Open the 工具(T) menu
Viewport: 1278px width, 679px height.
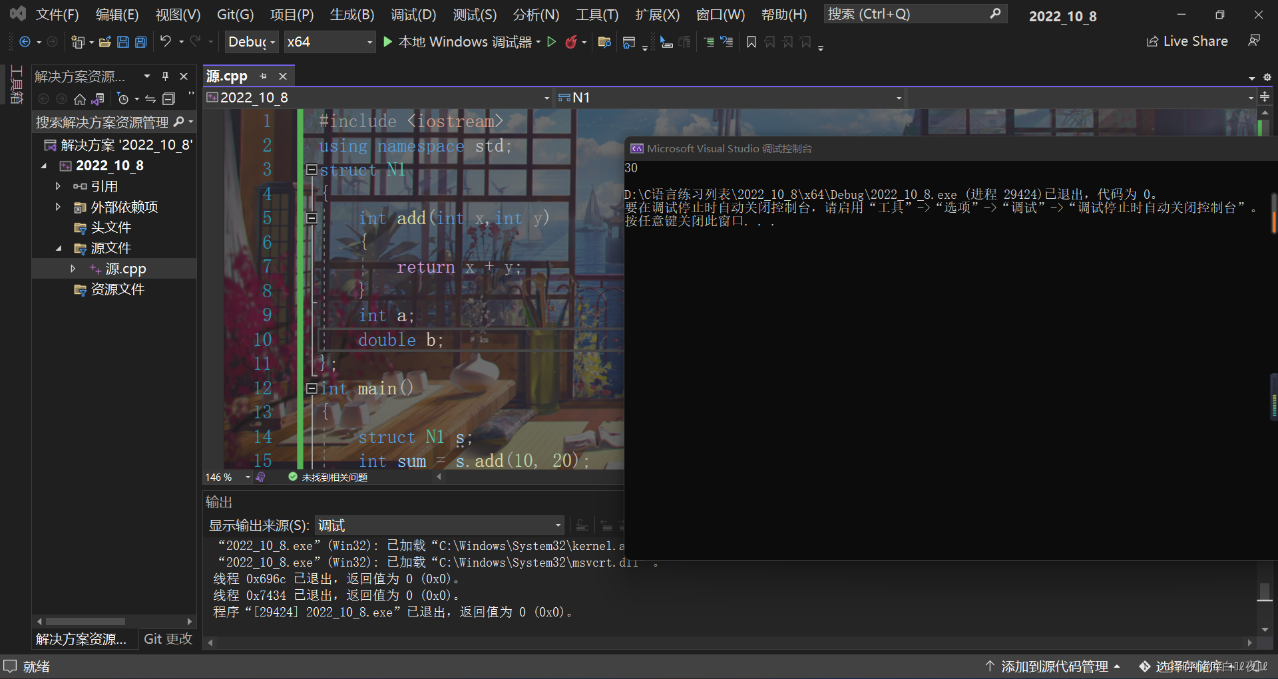[597, 14]
